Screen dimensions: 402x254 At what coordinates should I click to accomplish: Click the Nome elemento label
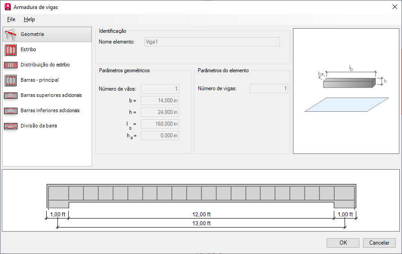point(117,42)
